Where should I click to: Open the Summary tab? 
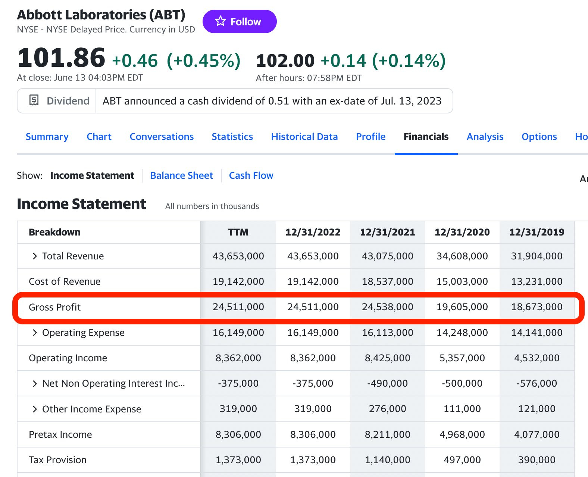coord(47,137)
